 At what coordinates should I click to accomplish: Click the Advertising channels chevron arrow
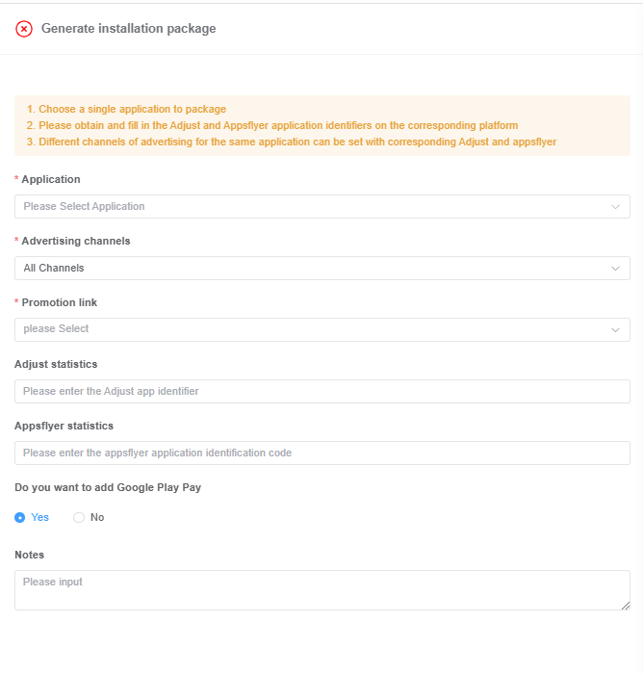click(616, 269)
